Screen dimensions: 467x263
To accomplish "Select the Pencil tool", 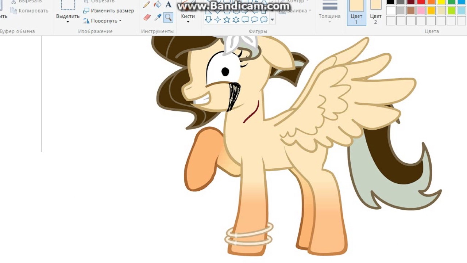I will (x=147, y=5).
